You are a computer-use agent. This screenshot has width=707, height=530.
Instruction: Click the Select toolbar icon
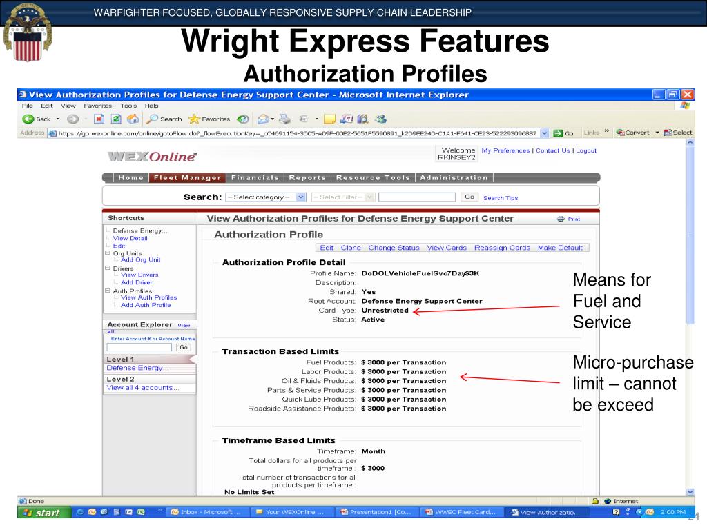pyautogui.click(x=678, y=132)
